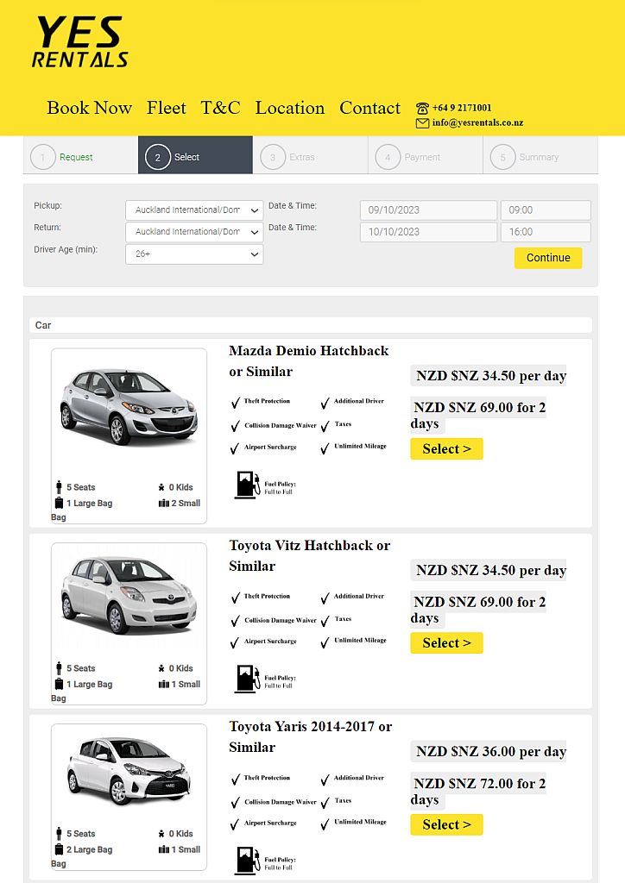Click fuel pump icon in Toyota Vitz card
This screenshot has width=625, height=883.
pos(247,679)
